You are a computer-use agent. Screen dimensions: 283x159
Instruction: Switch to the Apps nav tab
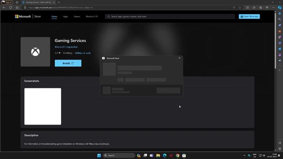tap(65, 16)
